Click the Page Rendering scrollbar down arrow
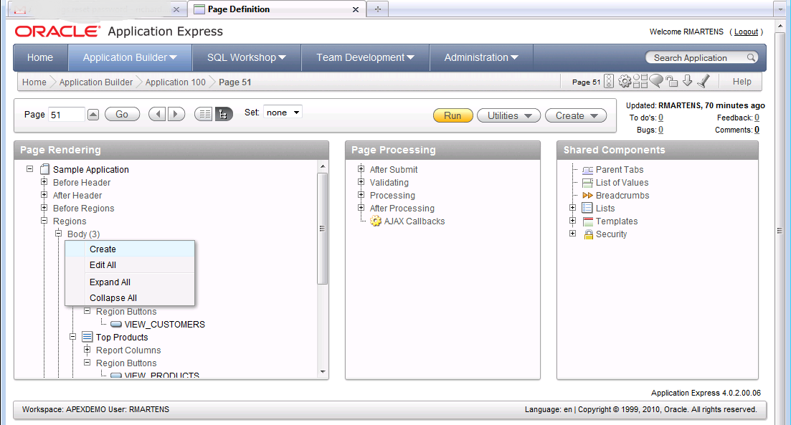 323,372
